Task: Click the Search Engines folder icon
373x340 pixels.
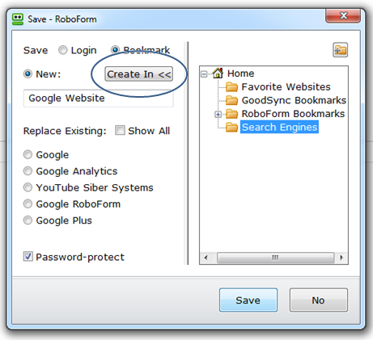Action: click(231, 128)
